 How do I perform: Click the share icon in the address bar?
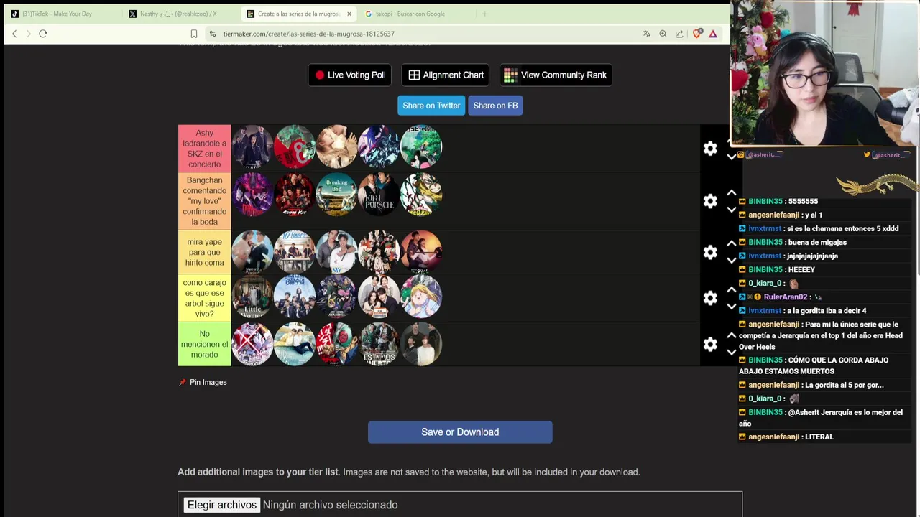(679, 34)
